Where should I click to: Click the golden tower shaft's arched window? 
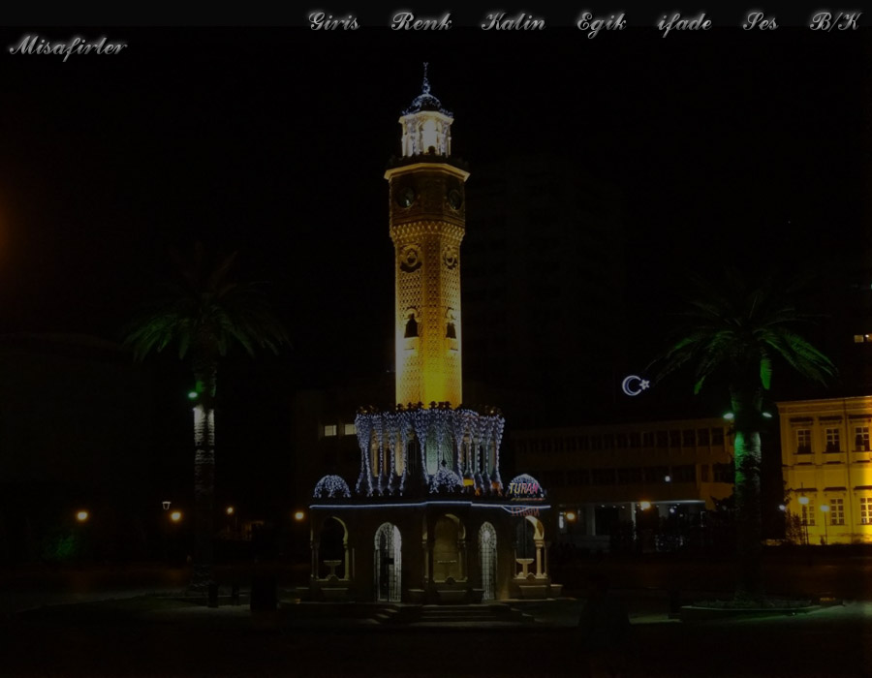tap(411, 325)
